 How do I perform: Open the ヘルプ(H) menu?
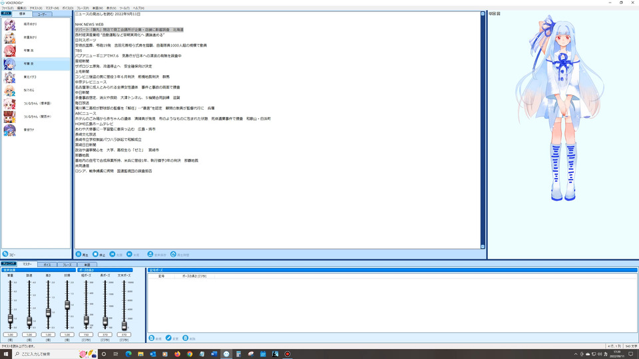pos(138,8)
